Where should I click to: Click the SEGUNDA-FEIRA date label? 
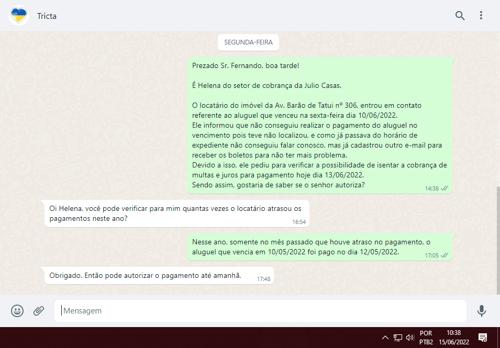click(x=248, y=42)
